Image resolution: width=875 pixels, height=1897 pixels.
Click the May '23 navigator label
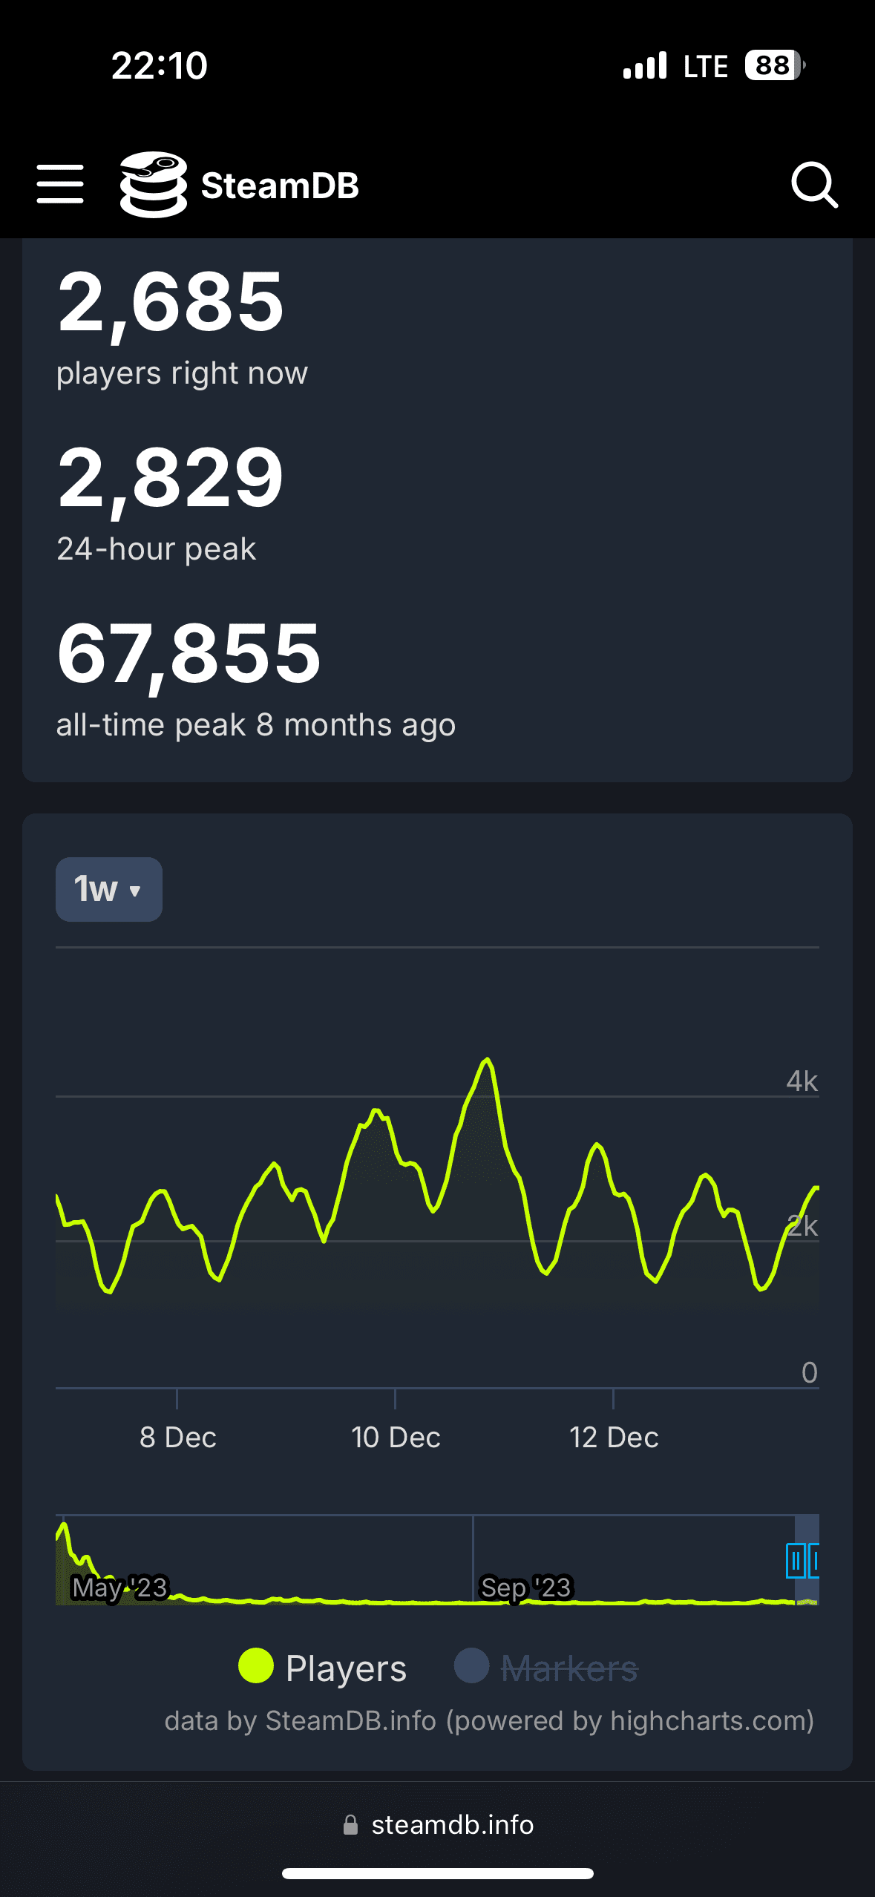[x=120, y=1588]
